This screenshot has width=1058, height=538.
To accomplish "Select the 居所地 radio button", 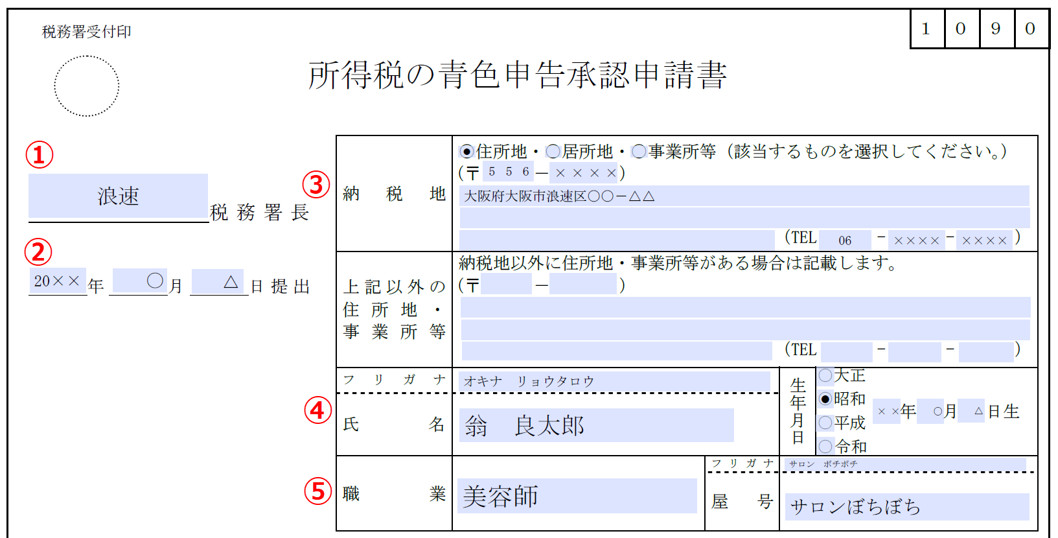I will point(553,152).
